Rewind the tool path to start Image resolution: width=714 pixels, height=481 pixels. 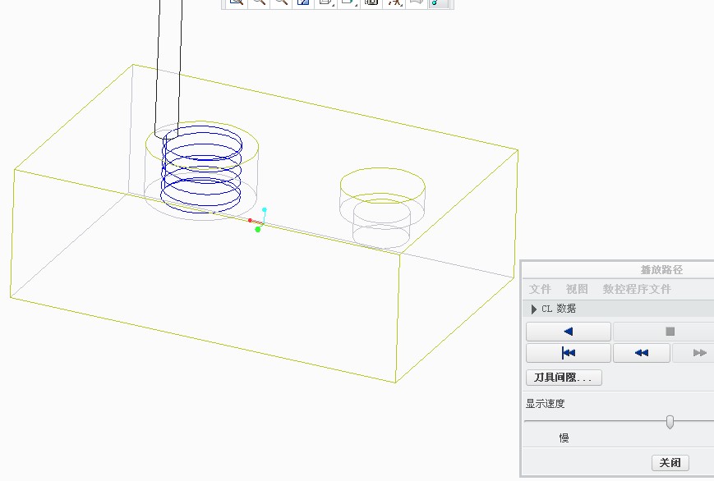[568, 353]
